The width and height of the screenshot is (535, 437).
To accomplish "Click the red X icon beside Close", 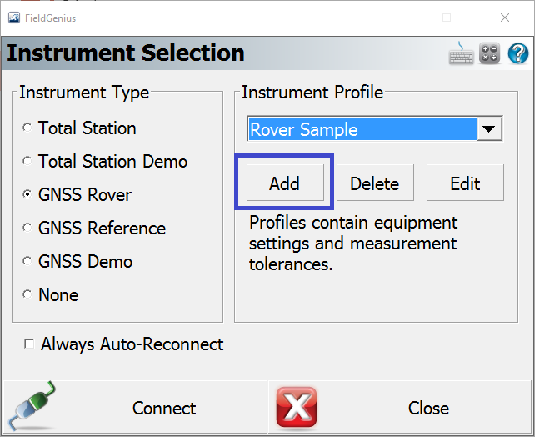I will (297, 409).
